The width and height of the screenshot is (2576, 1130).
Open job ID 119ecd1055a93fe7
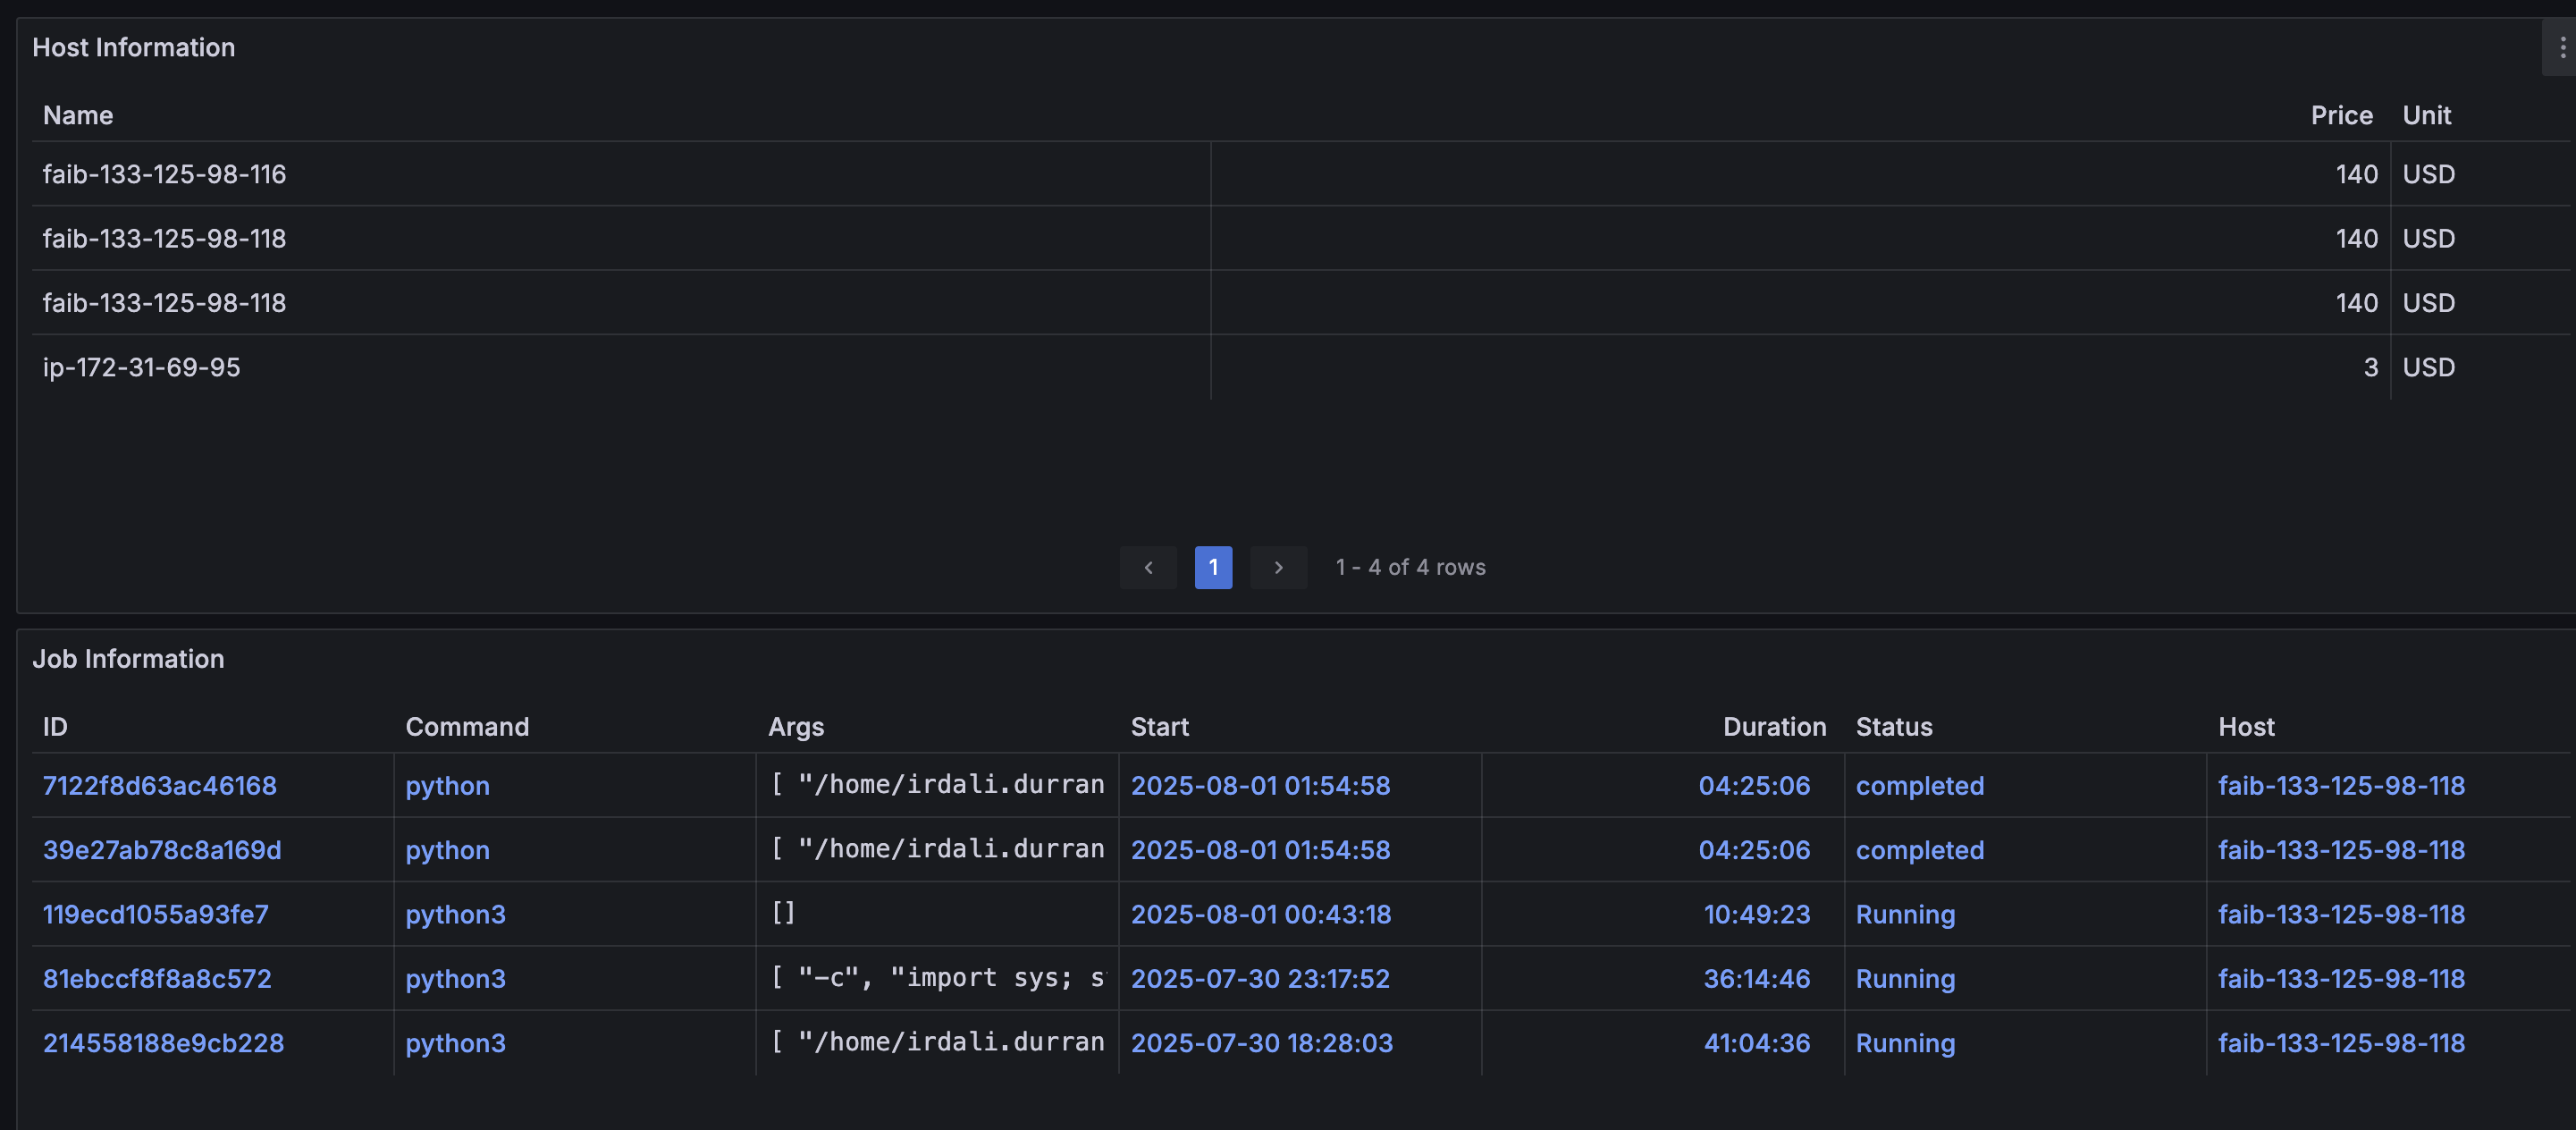[156, 914]
